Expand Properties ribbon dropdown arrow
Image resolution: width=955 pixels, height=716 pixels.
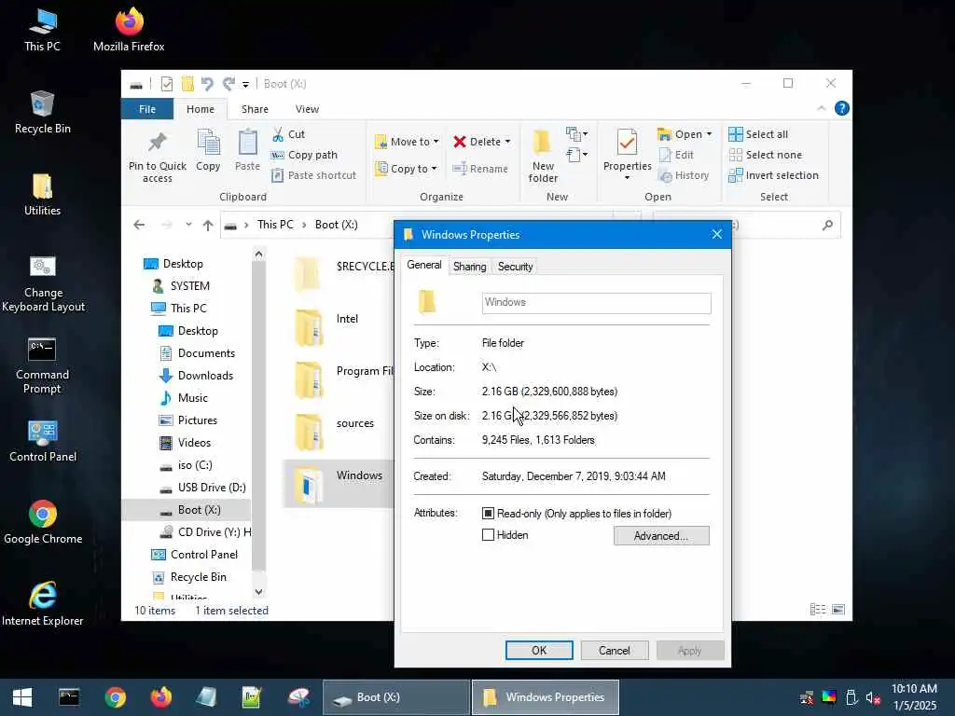(x=627, y=178)
